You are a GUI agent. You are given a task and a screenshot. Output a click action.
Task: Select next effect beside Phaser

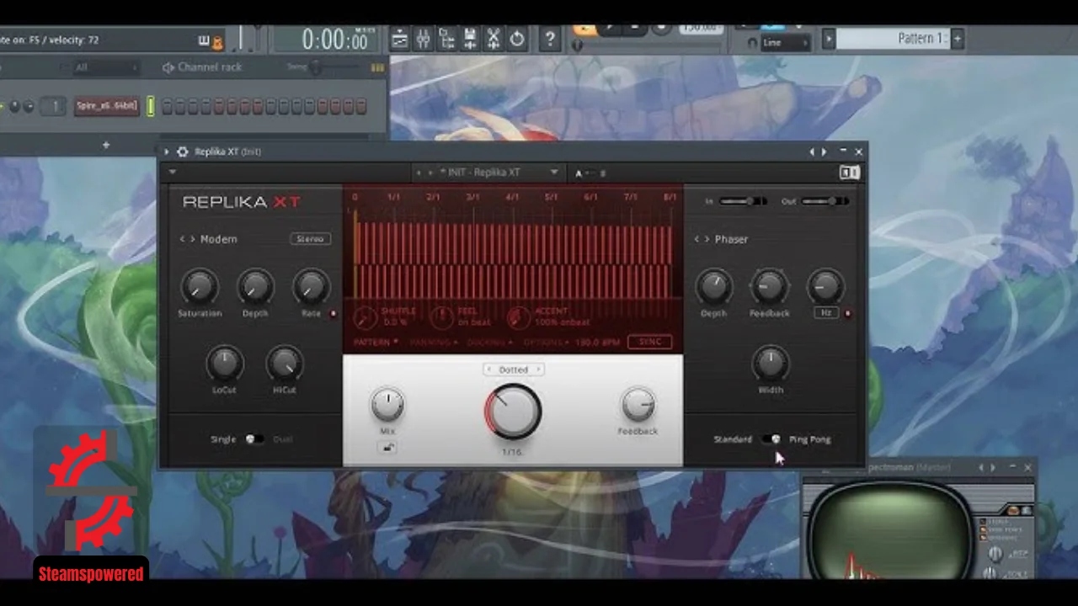[x=707, y=239]
